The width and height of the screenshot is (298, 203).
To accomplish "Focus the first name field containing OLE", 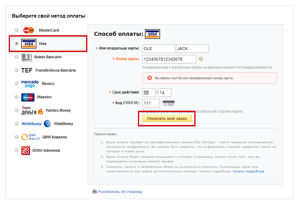I will tap(159, 49).
